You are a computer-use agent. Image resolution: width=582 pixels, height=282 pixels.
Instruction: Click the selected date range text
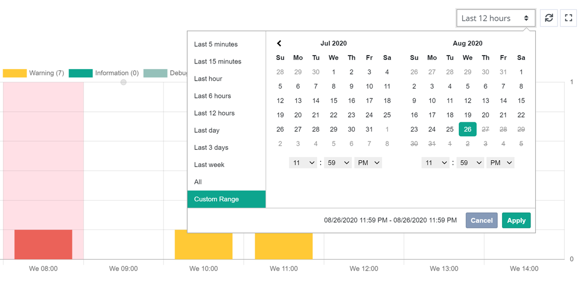pos(390,220)
